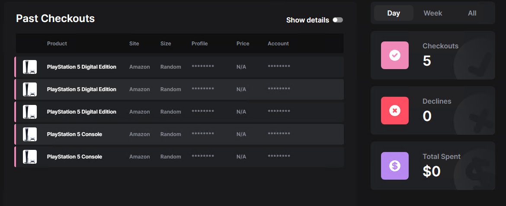Click the red Declines X icon
Image resolution: width=506 pixels, height=206 pixels.
(395, 111)
